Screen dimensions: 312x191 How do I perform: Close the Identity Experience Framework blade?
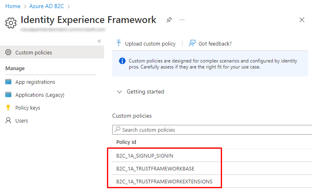pos(302,20)
